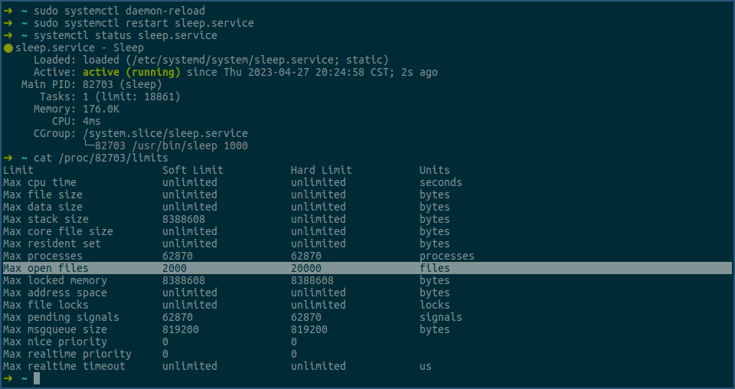Viewport: 735px width, 389px height.
Task: Click the Main PID 82703 value
Action: (98, 84)
